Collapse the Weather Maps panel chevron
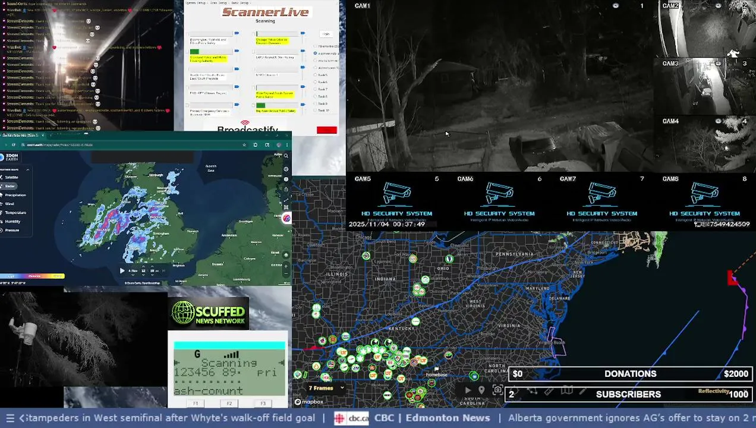The height and width of the screenshot is (428, 756). point(28,169)
